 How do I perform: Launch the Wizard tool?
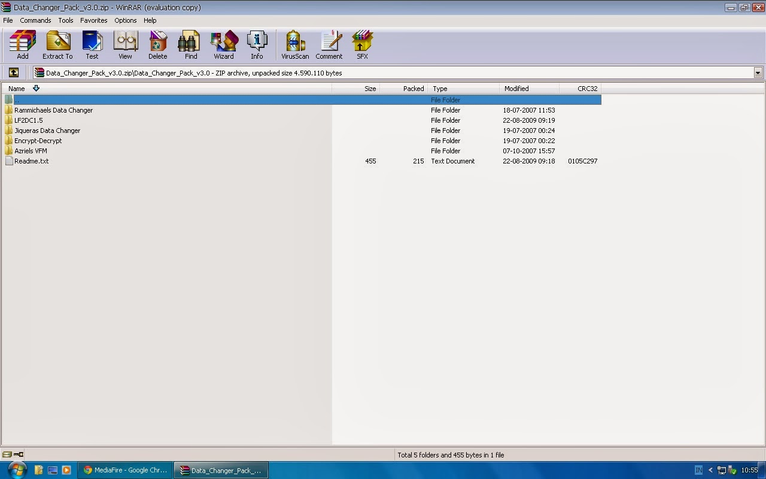[x=224, y=46]
